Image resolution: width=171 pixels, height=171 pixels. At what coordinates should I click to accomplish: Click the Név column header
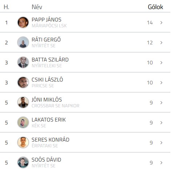tap(37, 7)
